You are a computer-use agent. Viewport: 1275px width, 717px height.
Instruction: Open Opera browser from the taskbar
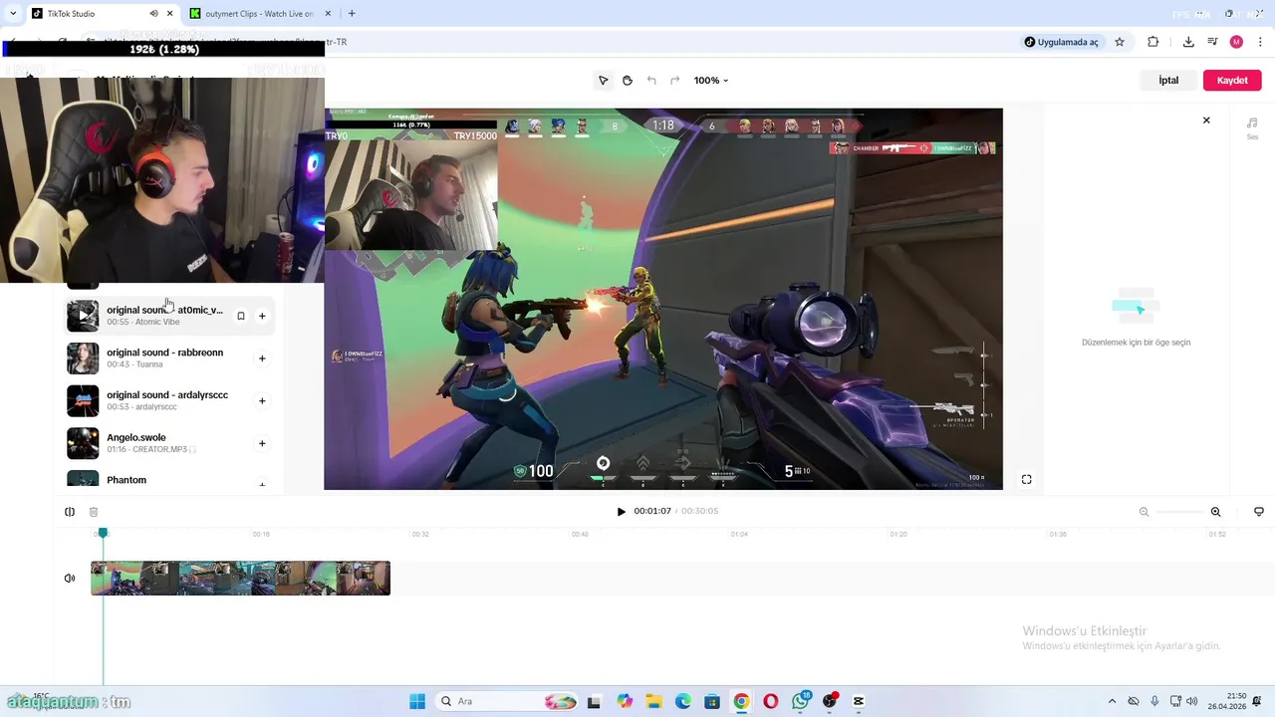click(x=771, y=701)
